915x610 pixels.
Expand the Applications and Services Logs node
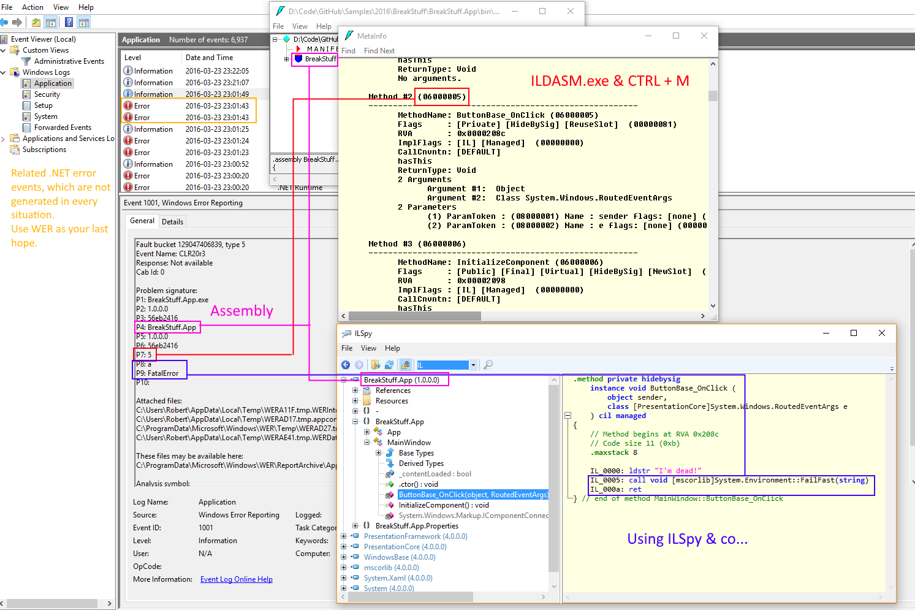point(4,139)
